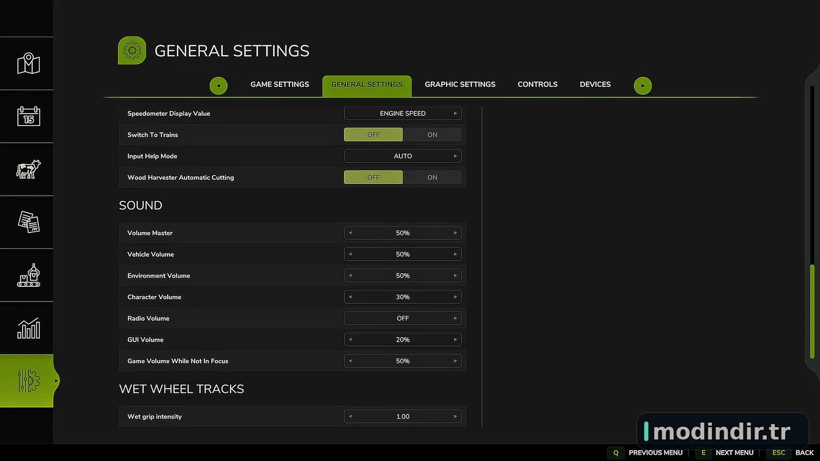Click the Wood Harvester Automatic Cutting label

pos(180,178)
